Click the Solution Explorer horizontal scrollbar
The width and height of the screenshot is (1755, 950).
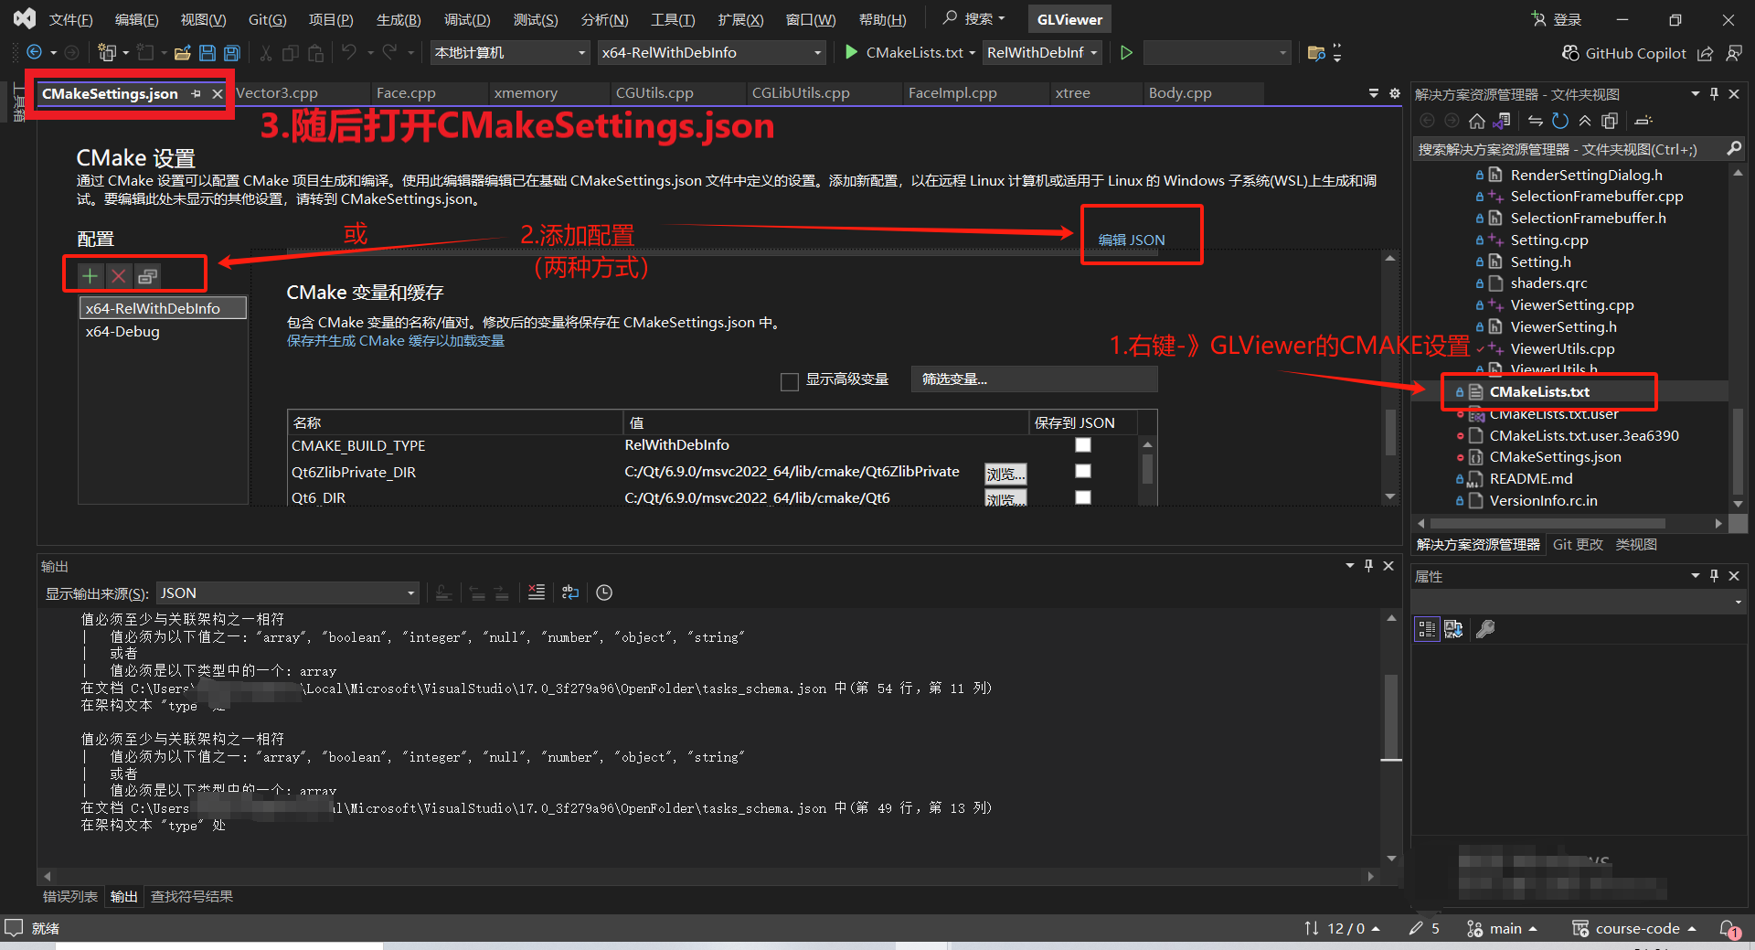[1548, 524]
